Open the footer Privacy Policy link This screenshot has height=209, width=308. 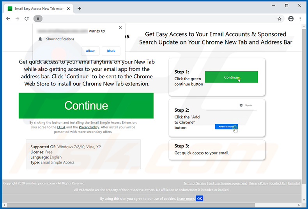[x=258, y=183]
